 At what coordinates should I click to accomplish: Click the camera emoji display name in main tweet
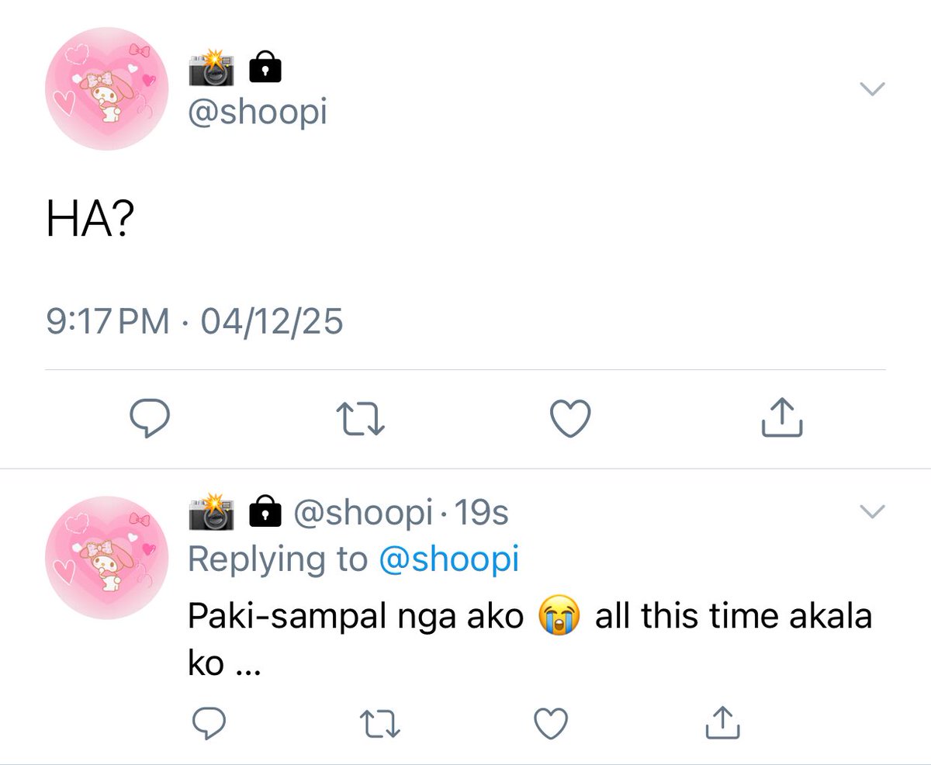(x=212, y=69)
